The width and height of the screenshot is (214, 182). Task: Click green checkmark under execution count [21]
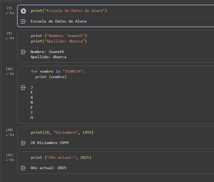(7, 160)
